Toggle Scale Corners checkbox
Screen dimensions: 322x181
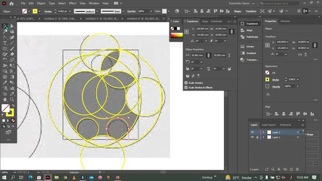pyautogui.click(x=186, y=82)
